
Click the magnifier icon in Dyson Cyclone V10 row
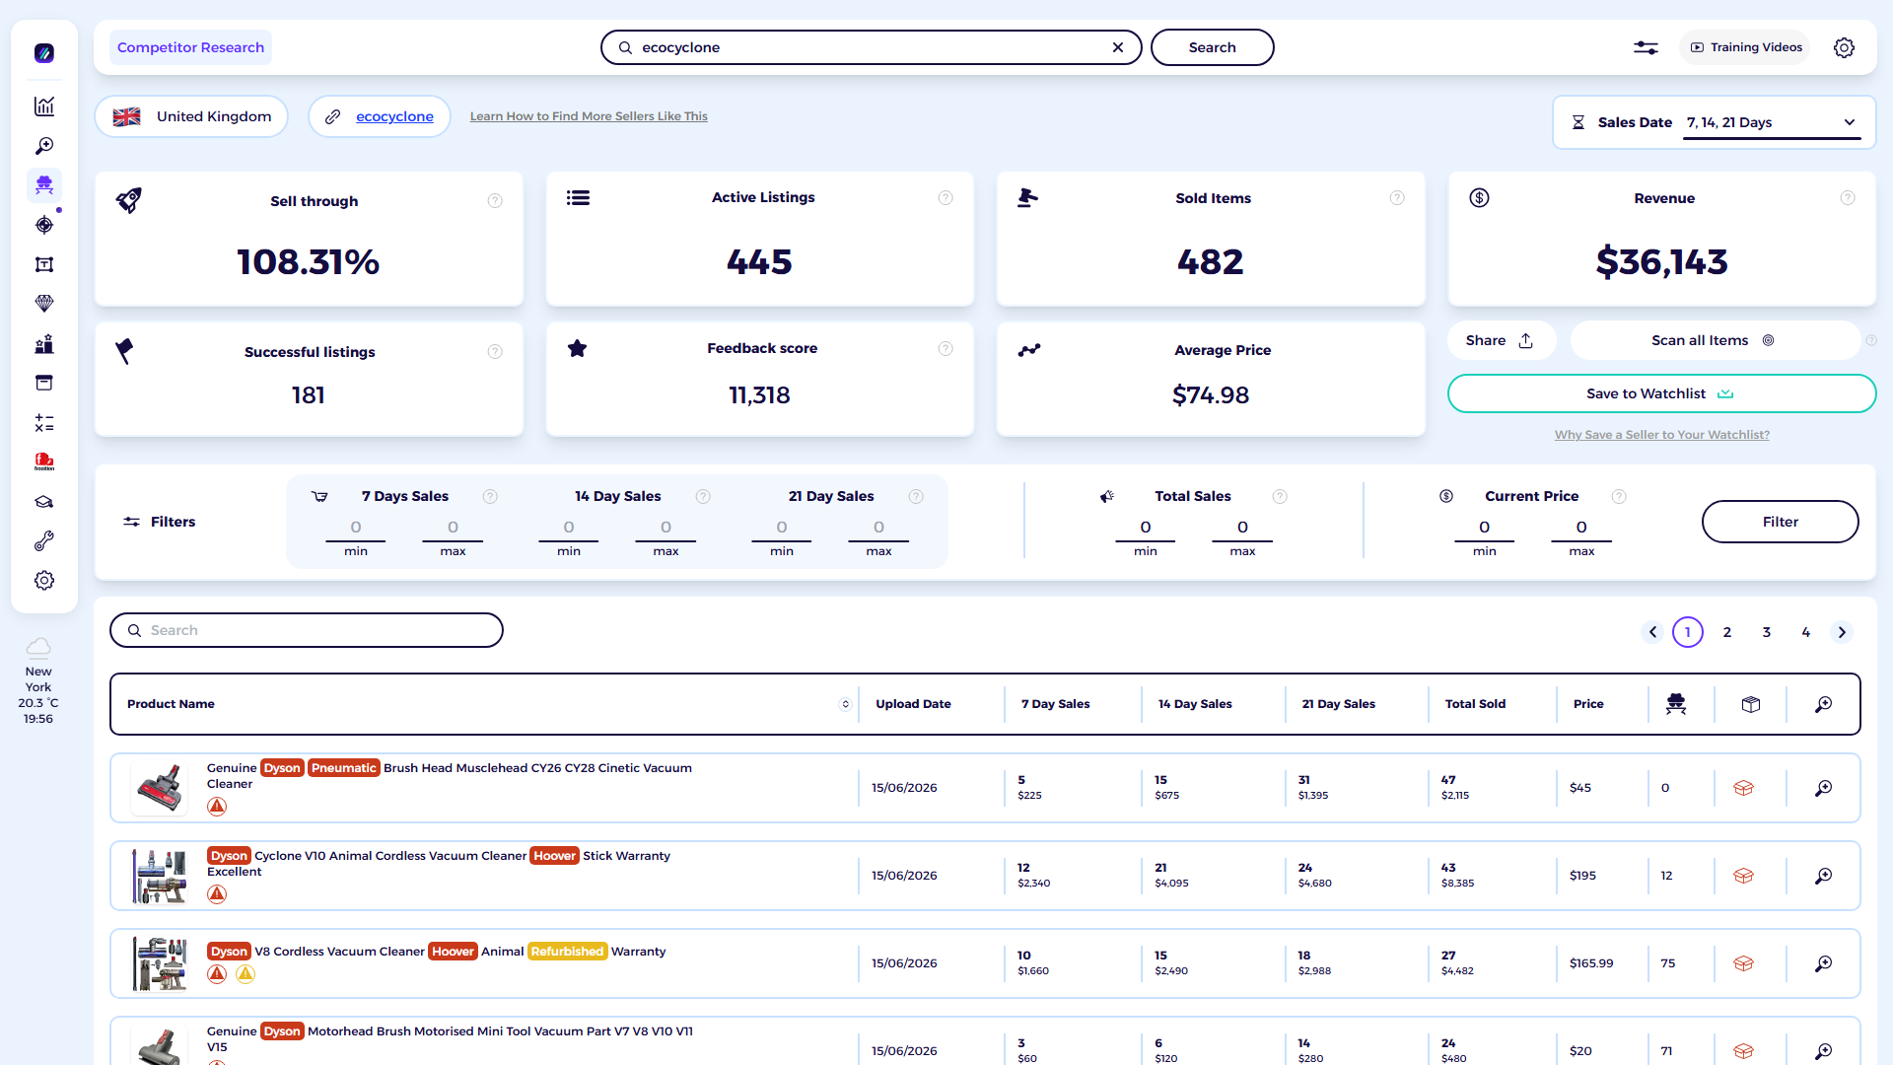1824,876
